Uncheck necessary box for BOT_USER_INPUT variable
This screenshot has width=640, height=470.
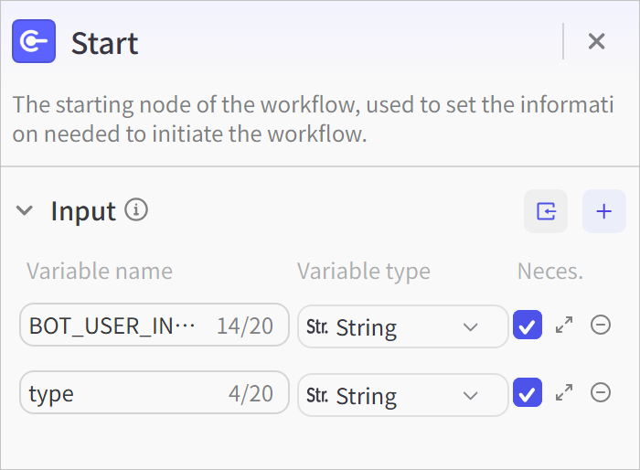(x=528, y=325)
